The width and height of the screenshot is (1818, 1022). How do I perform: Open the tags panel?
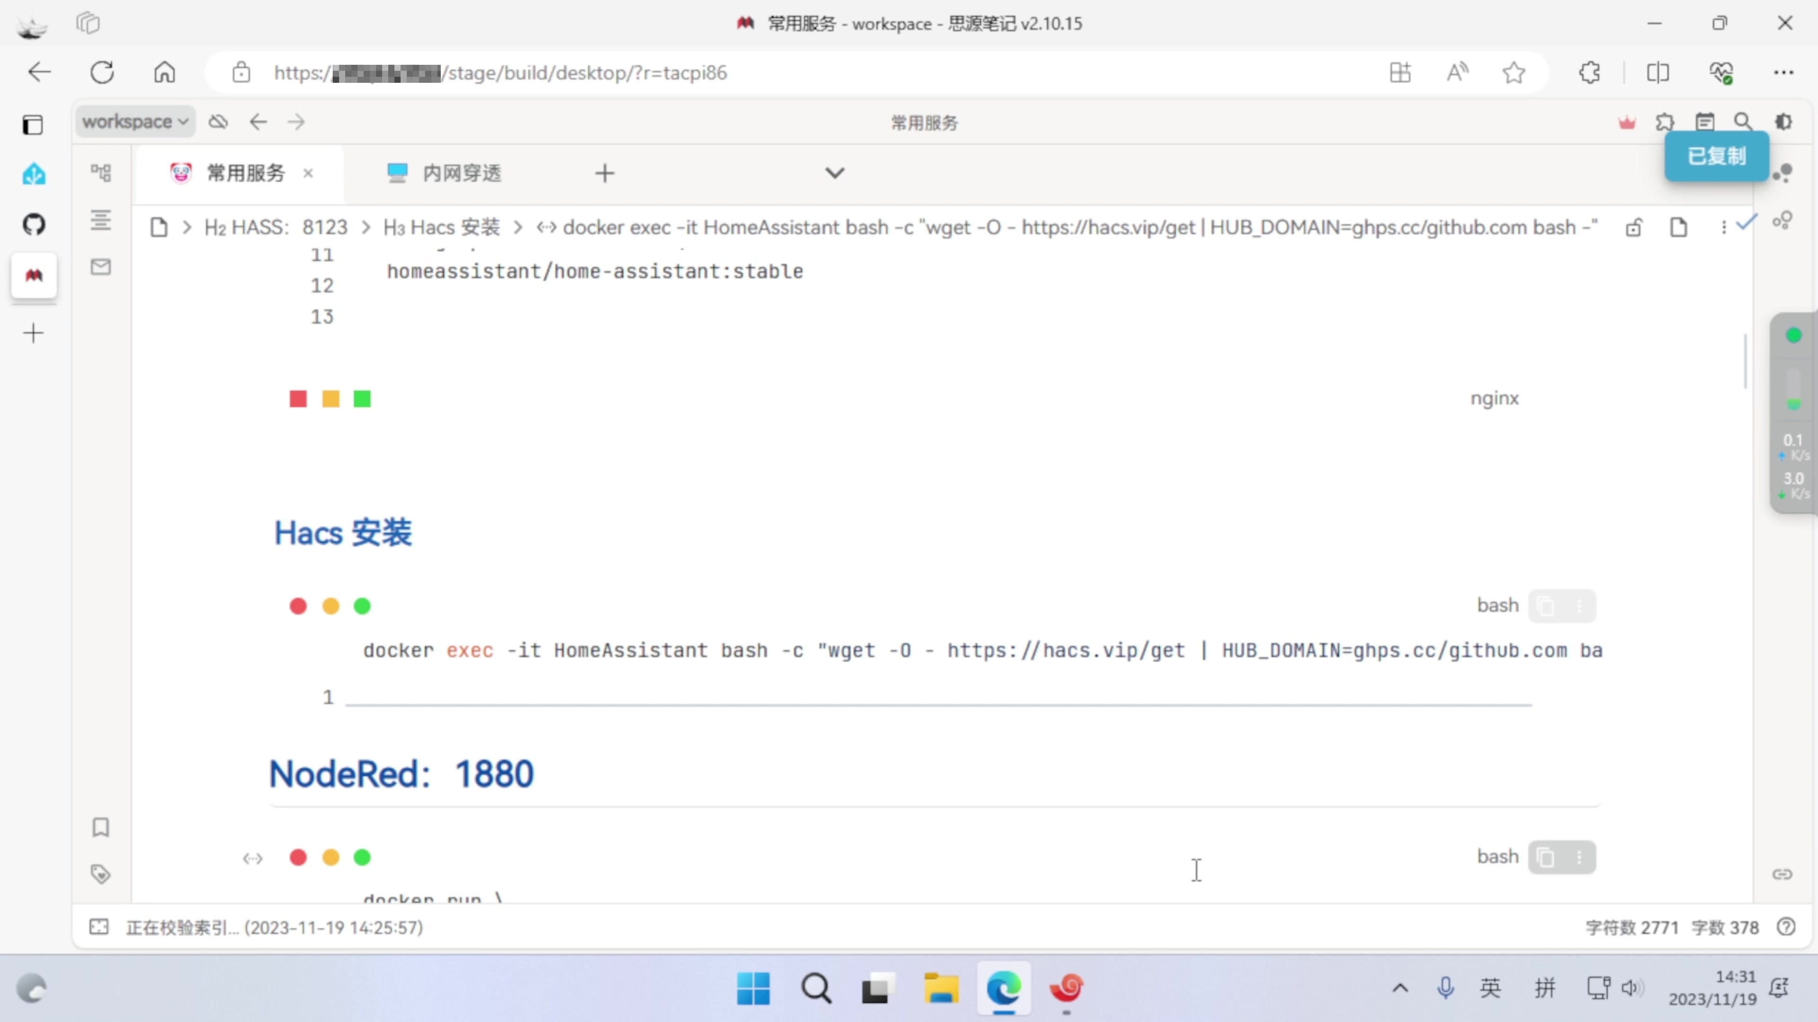(x=101, y=874)
